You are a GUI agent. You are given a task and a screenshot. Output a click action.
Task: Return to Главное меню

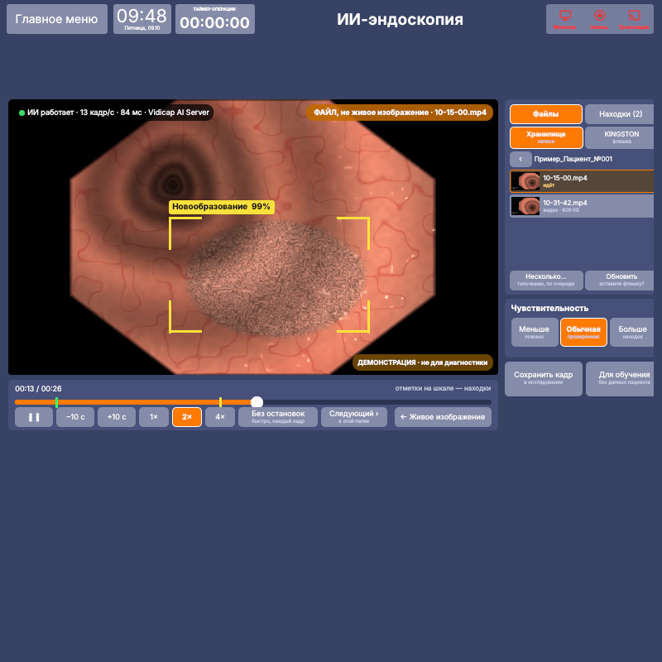[57, 19]
